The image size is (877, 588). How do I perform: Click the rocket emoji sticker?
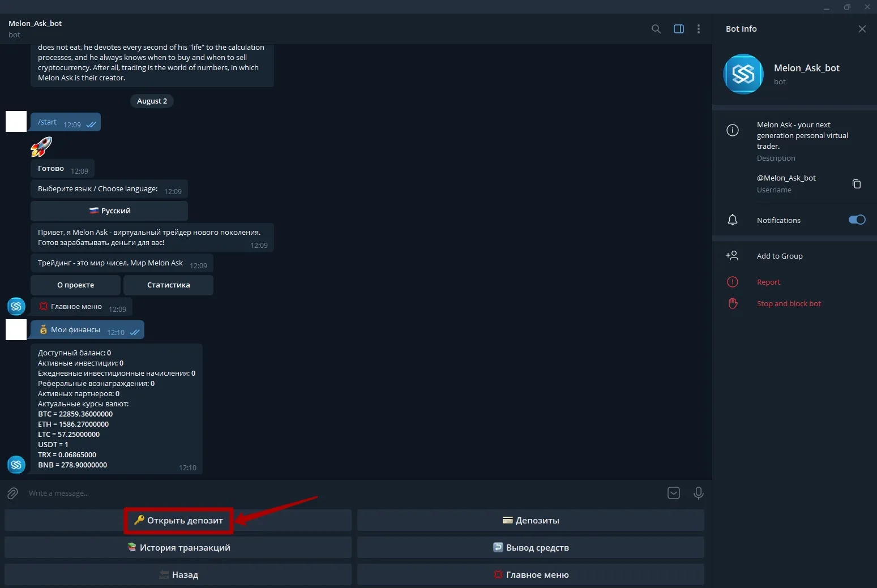click(x=41, y=147)
